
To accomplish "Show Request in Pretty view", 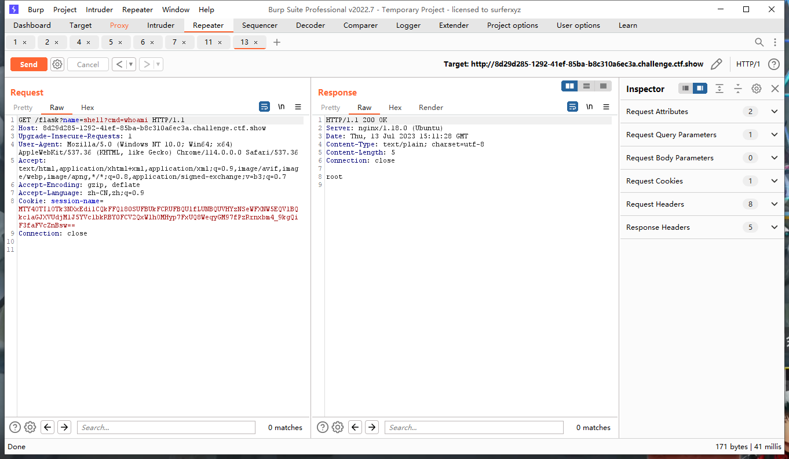I will [x=23, y=108].
